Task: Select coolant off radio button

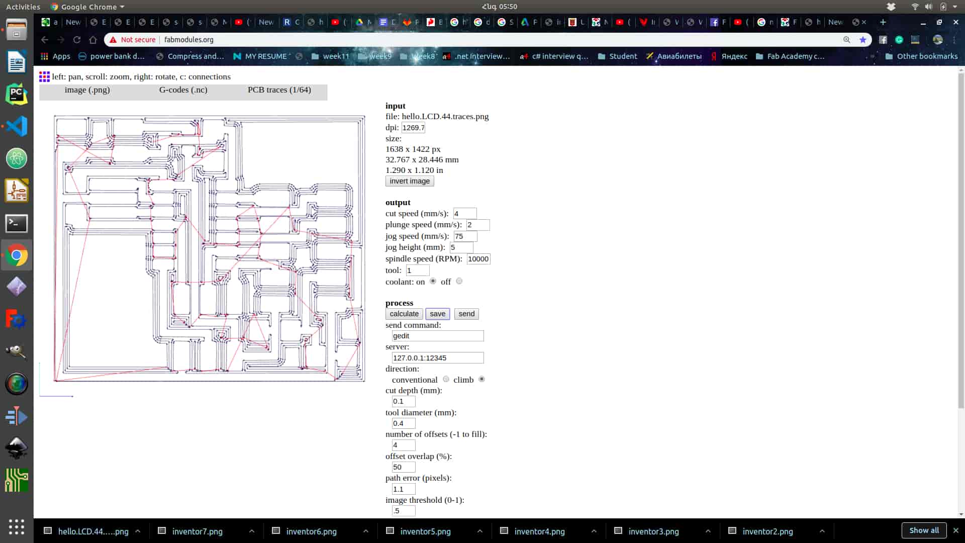Action: coord(459,281)
